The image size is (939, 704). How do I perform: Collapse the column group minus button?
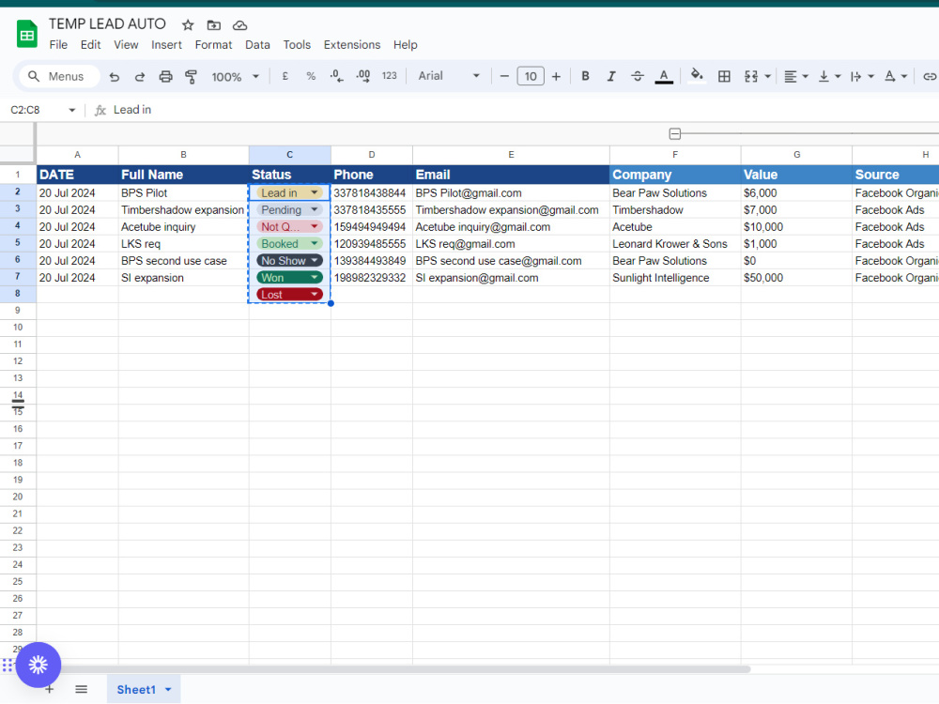(675, 133)
